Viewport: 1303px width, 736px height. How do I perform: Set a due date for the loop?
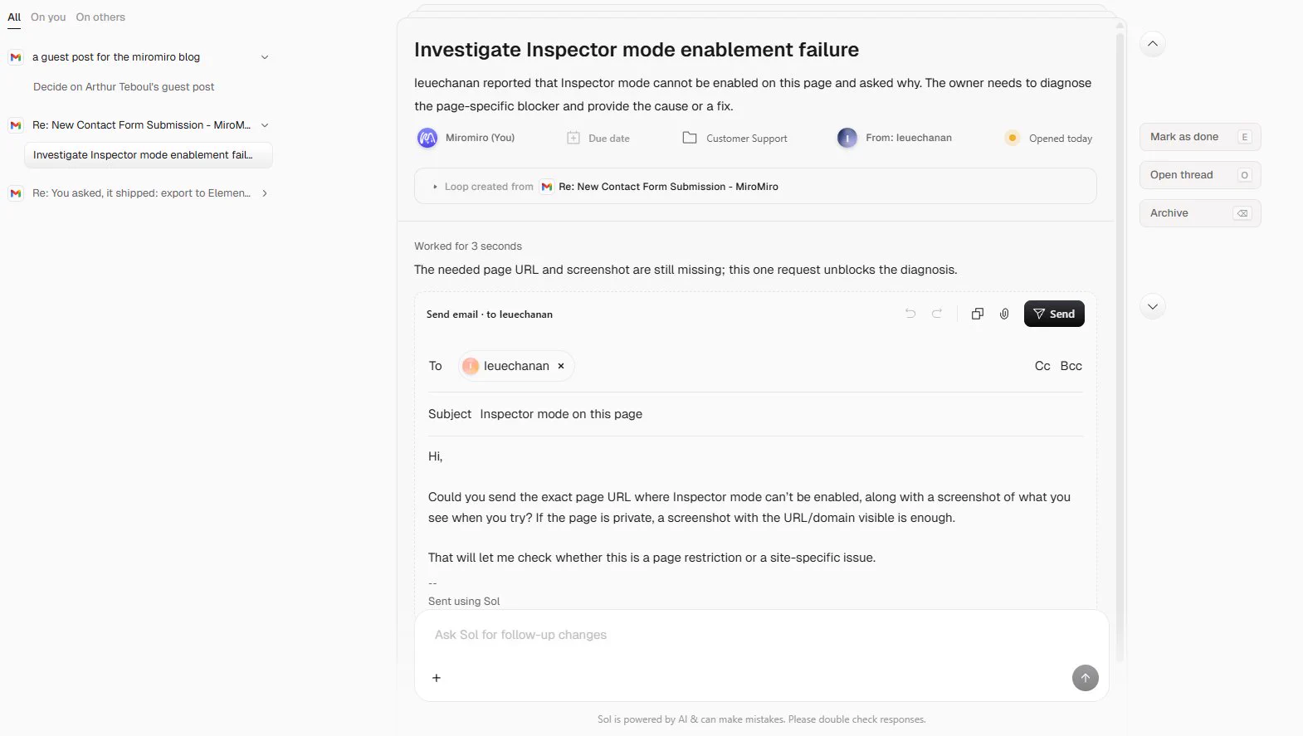tap(598, 139)
